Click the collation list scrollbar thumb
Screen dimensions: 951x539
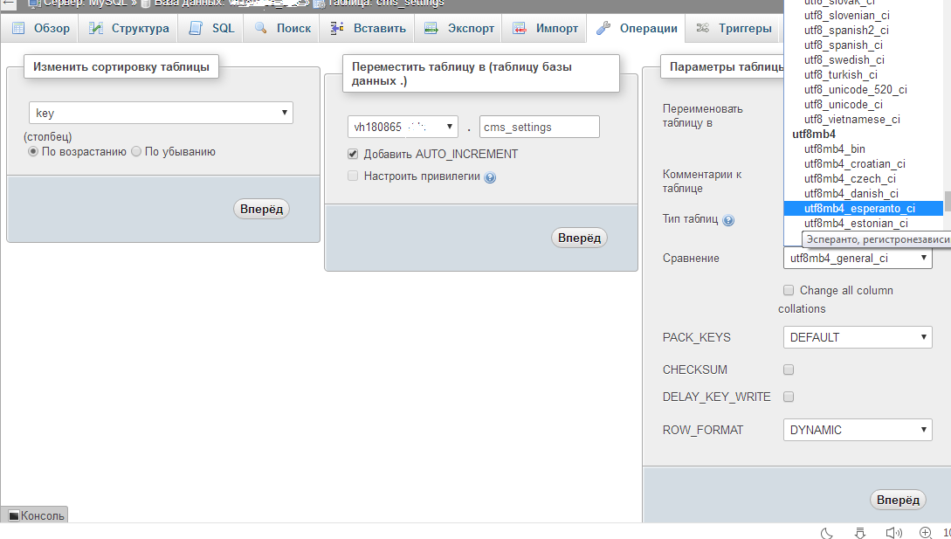tap(948, 200)
